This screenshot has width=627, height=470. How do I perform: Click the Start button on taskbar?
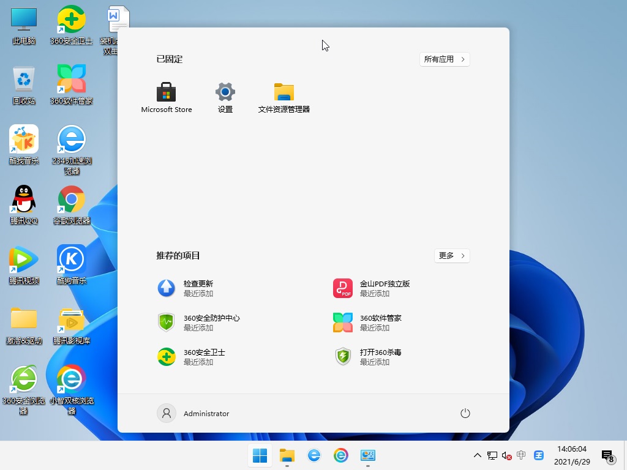pyautogui.click(x=260, y=455)
